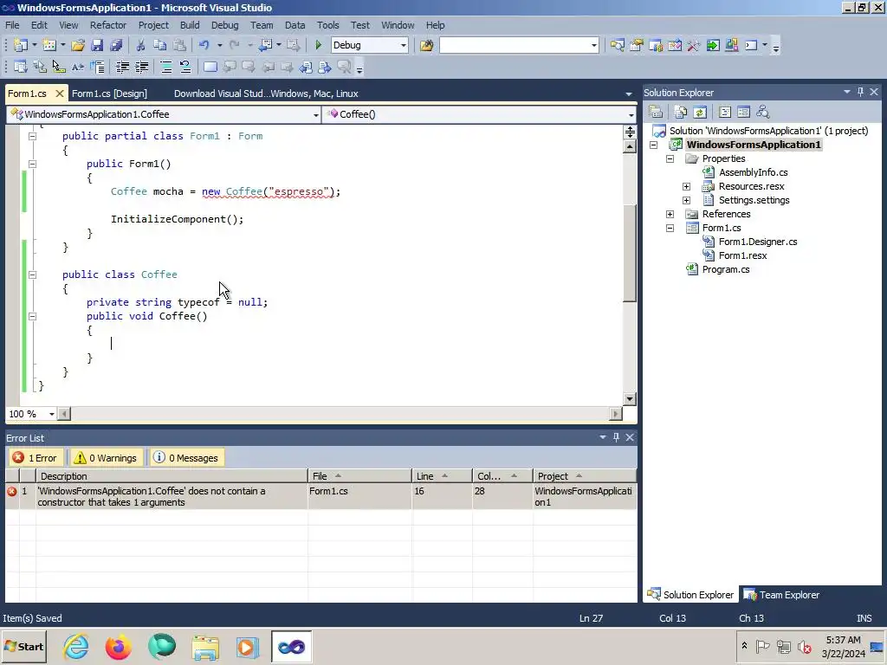Sort the error list by Description column

coord(172,476)
